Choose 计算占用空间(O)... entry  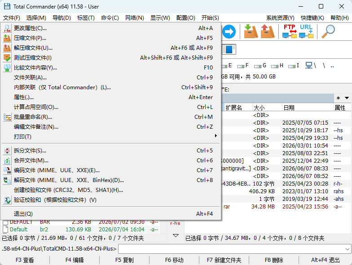click(x=111, y=107)
